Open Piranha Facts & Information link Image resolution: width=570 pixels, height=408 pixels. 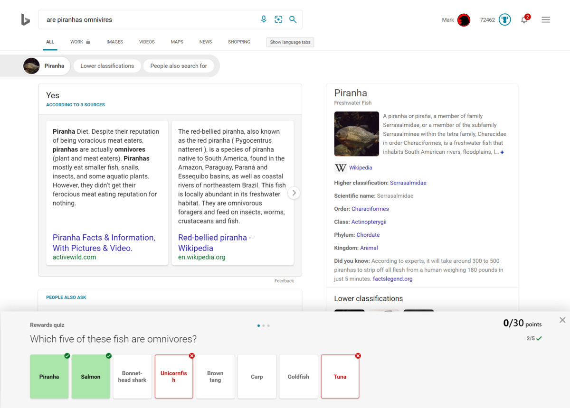click(104, 242)
